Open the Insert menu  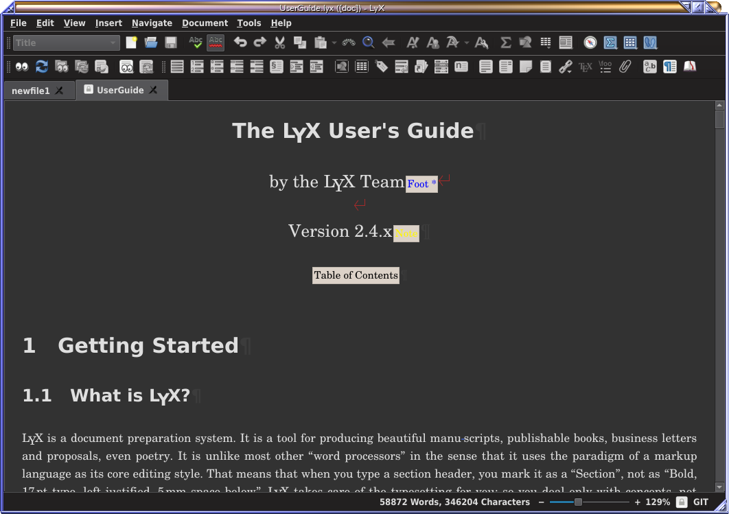coord(108,23)
